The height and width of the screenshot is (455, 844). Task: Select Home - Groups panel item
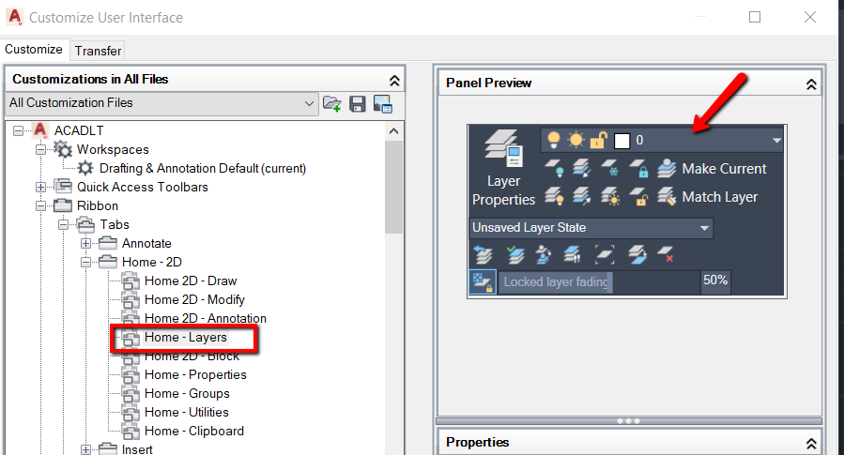pos(187,394)
